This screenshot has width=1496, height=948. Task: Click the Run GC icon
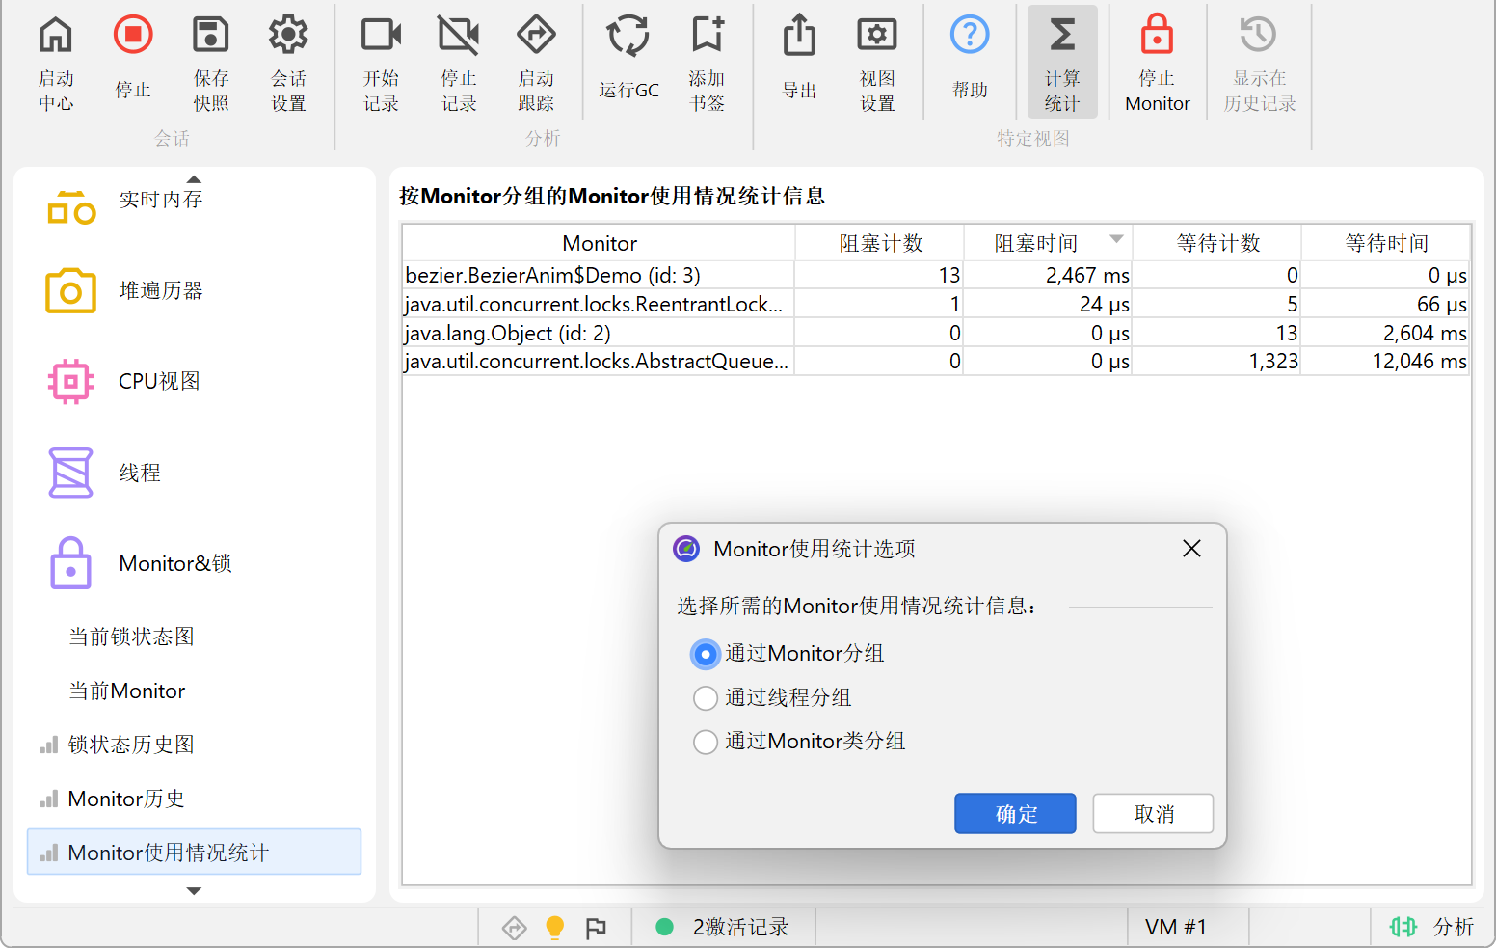628,36
